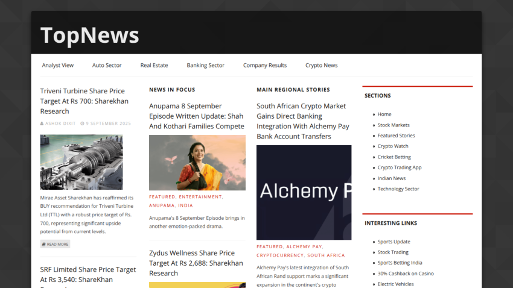Open the South African Crypto Market headline
The width and height of the screenshot is (513, 288).
(303, 121)
